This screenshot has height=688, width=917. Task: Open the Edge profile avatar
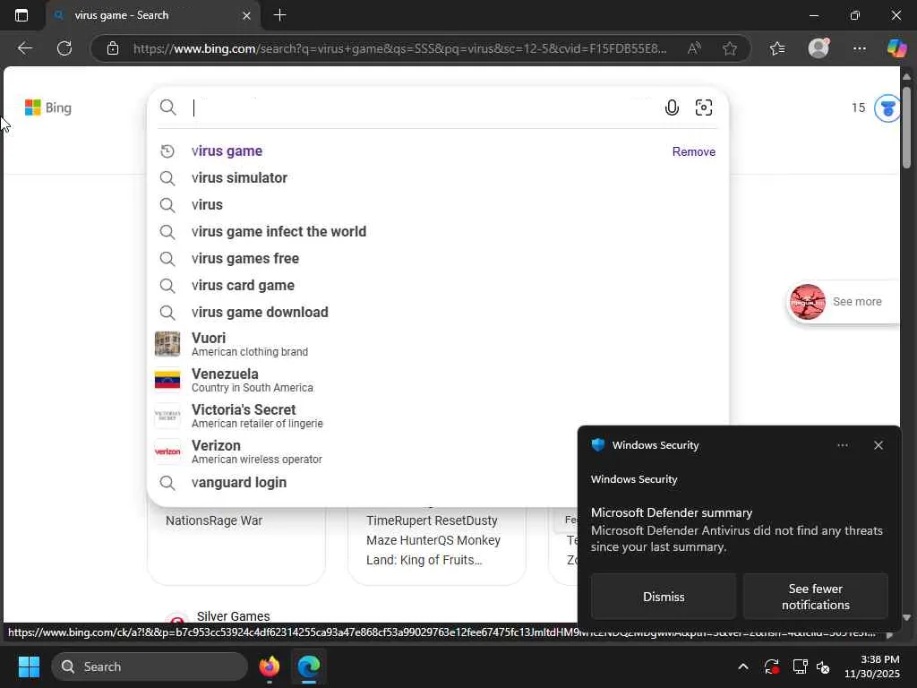coord(818,48)
